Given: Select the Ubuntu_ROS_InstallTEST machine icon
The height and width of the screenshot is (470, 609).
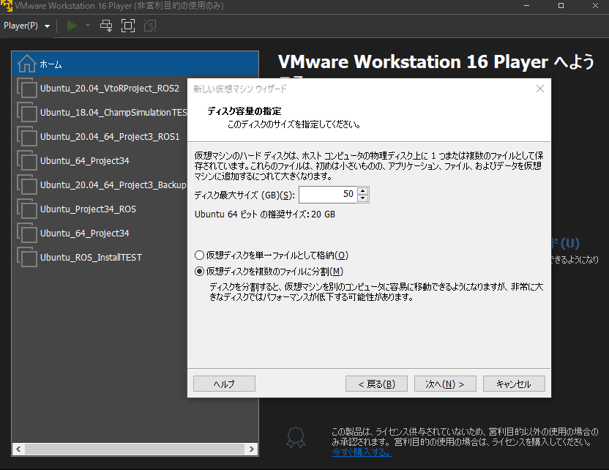Looking at the screenshot, I should click(x=27, y=257).
